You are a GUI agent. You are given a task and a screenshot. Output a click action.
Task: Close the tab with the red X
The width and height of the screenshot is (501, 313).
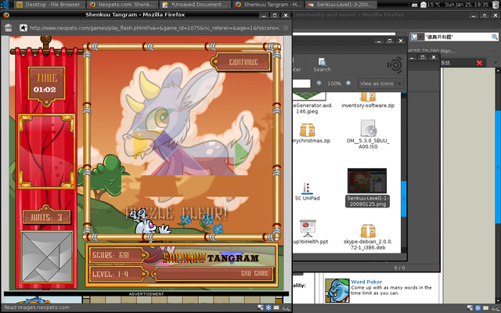pos(479,63)
